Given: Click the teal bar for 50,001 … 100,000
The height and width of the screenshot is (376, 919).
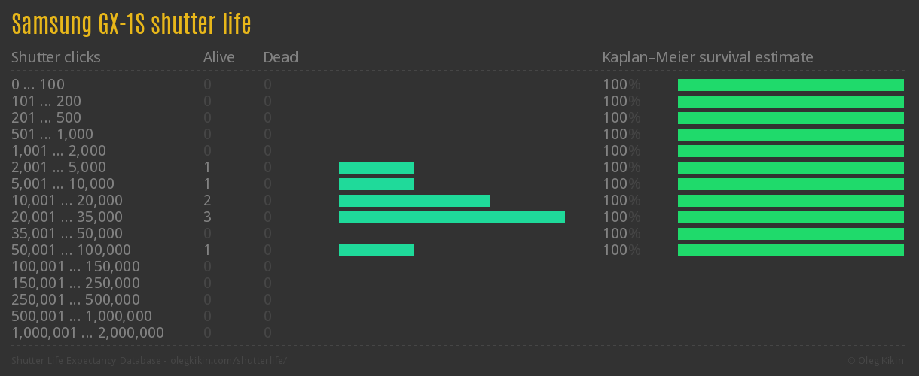Looking at the screenshot, I should [377, 250].
